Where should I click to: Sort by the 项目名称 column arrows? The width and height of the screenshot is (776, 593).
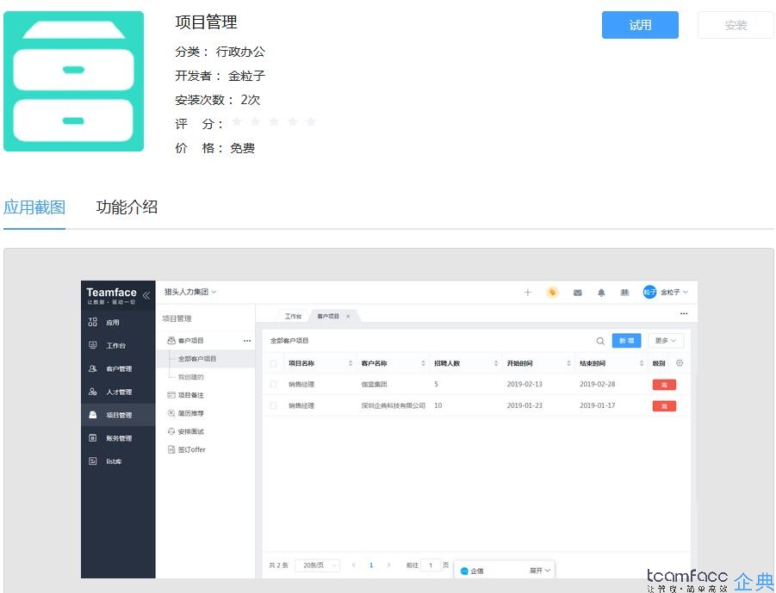pyautogui.click(x=351, y=363)
